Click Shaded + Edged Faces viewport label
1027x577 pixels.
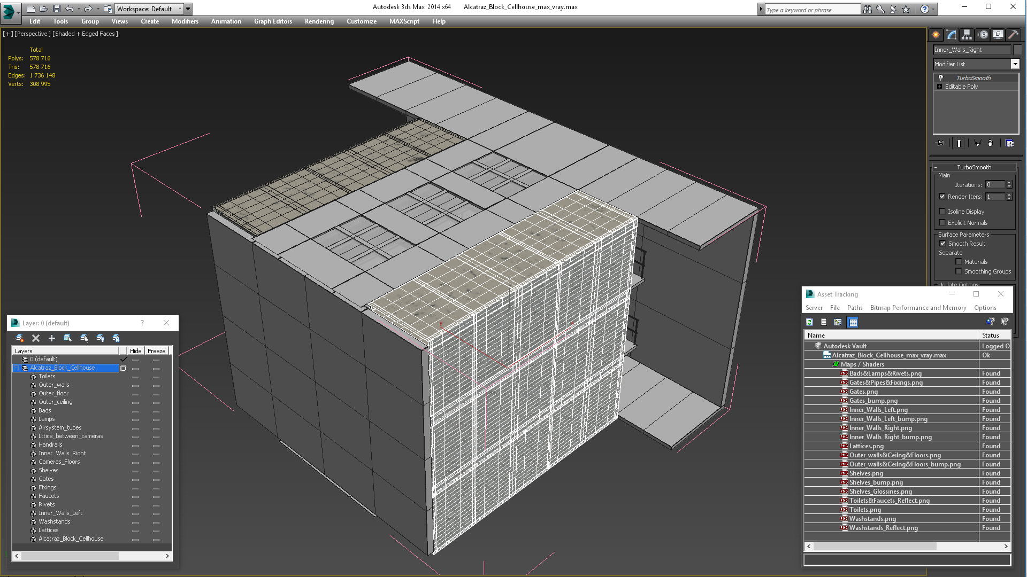coord(86,34)
